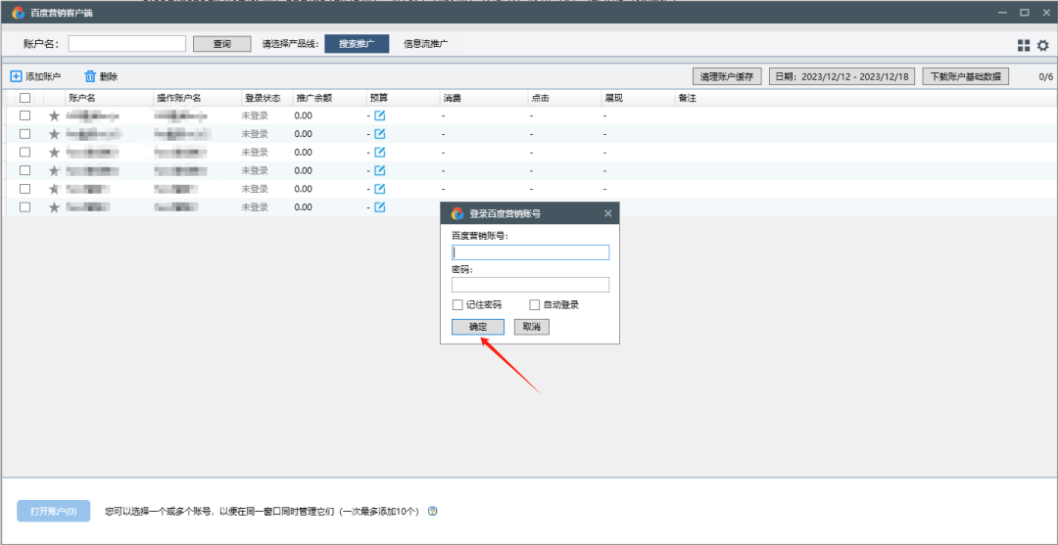Screen dimensions: 1058x545
Task: Star the fourth account row
Action: pos(55,170)
